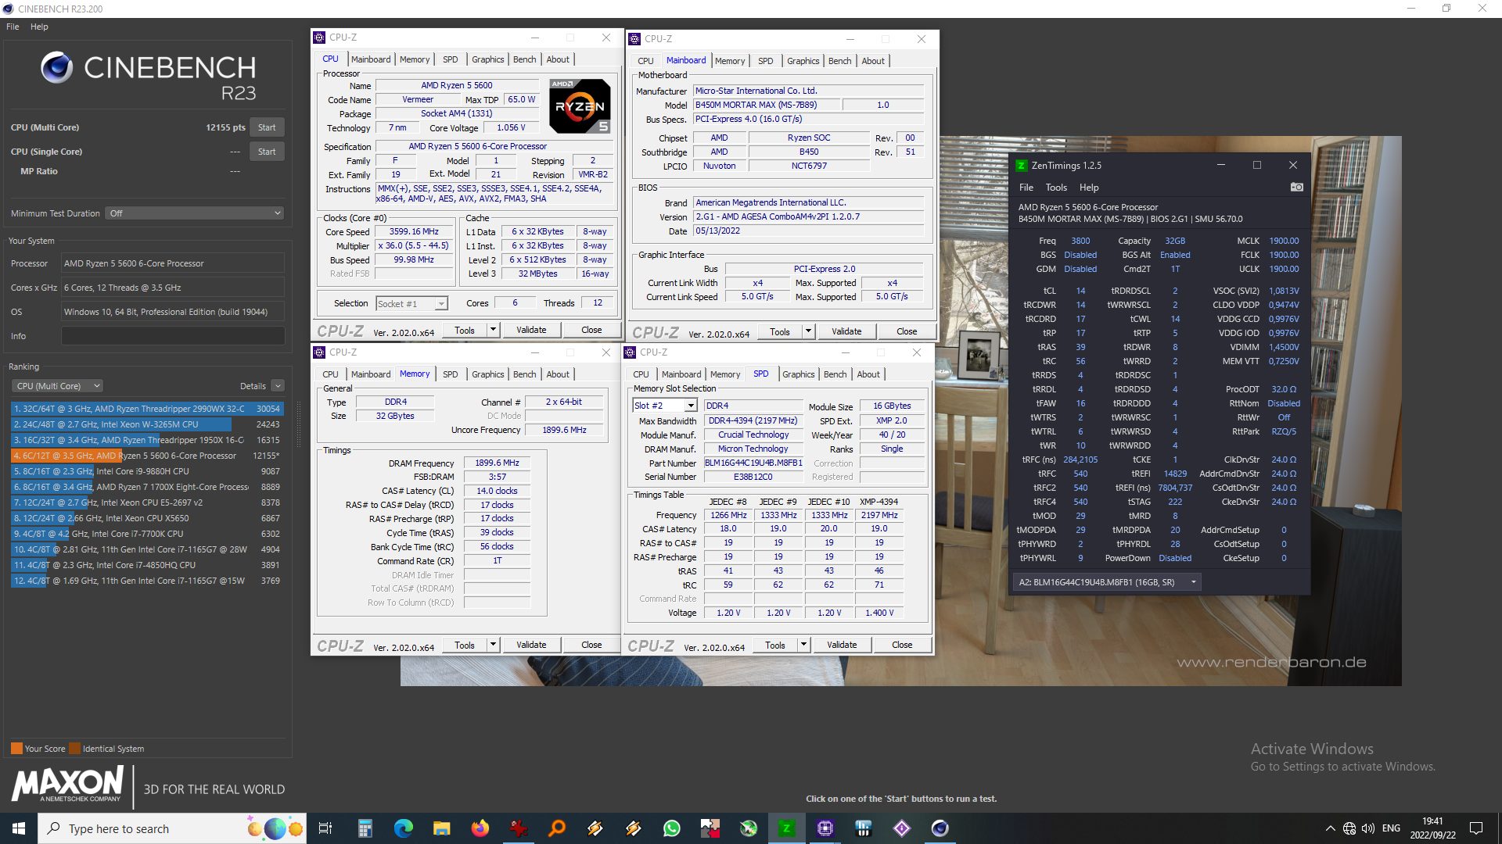Screen dimensions: 1502x844
Task: Click the AMD Ryzen 5 logo in CPU-Z
Action: click(x=579, y=105)
